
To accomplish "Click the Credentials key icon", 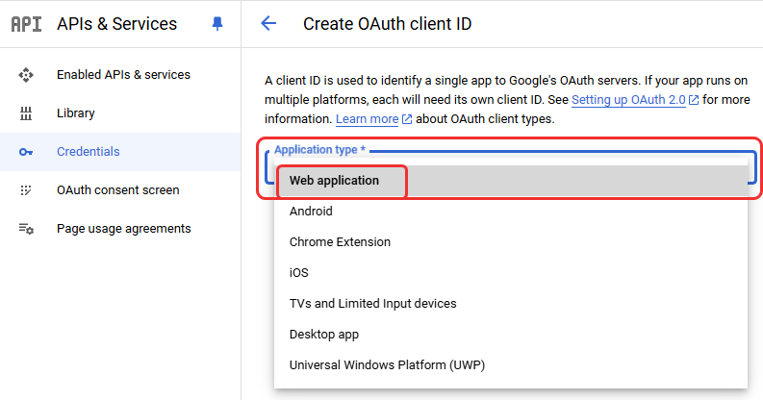I will (x=26, y=152).
